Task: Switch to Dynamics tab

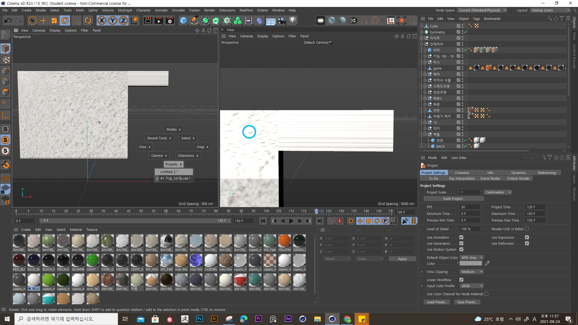Action: tap(518, 173)
